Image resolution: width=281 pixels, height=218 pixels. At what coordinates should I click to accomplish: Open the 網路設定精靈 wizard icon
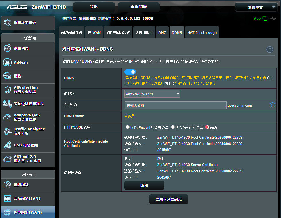tap(7, 23)
